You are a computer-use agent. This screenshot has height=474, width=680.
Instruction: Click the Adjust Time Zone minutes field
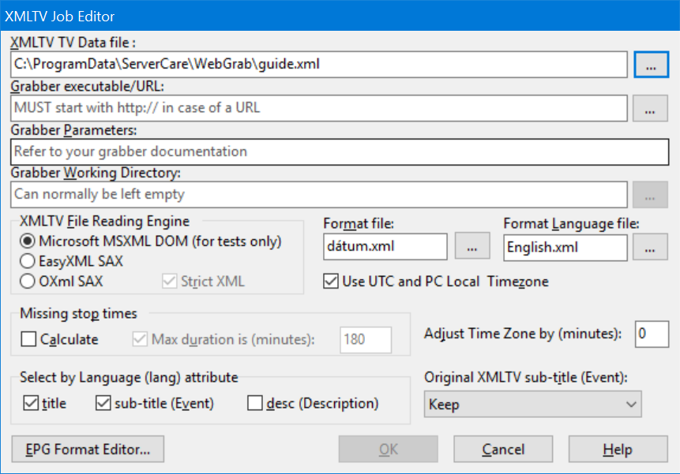pos(652,334)
